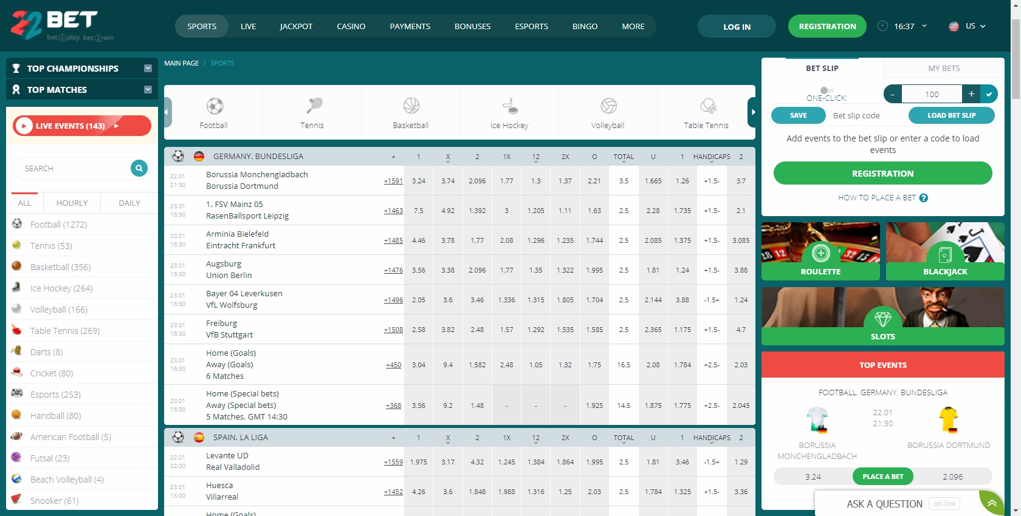The width and height of the screenshot is (1021, 516).
Task: Increase stake with the plus button
Action: point(971,94)
